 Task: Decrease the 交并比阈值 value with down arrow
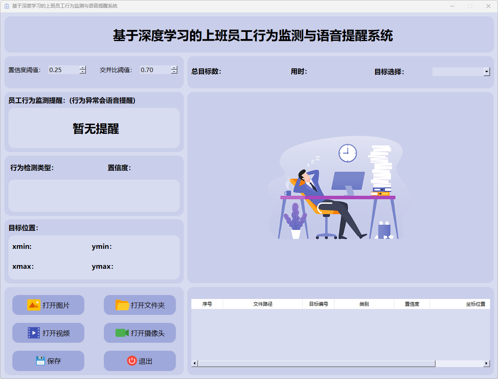click(x=174, y=72)
